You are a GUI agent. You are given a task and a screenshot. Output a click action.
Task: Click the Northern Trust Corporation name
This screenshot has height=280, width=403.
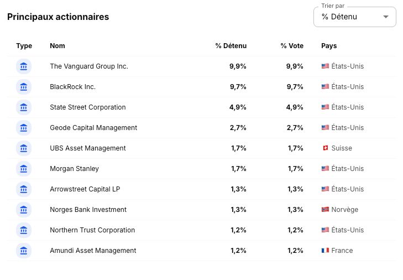click(92, 230)
